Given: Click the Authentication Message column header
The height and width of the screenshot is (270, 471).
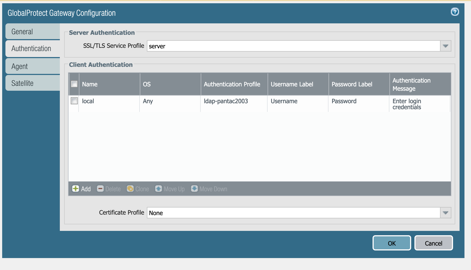Looking at the screenshot, I should pyautogui.click(x=420, y=84).
